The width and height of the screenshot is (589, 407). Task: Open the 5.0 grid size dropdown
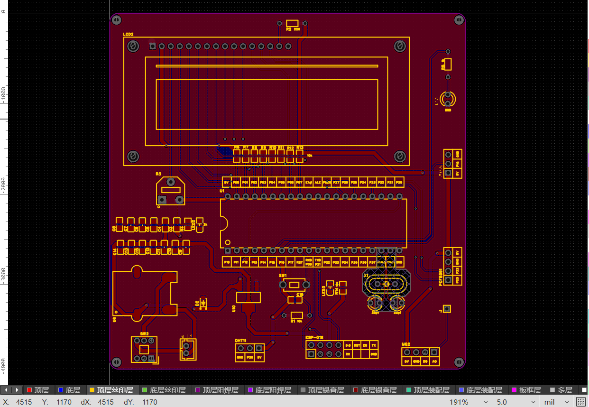515,402
